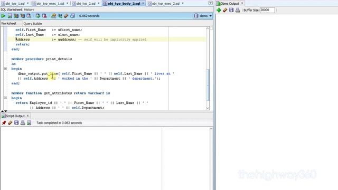Clear the Script Output with eraser icon
This screenshot has height=190, width=338.
pos(10,123)
